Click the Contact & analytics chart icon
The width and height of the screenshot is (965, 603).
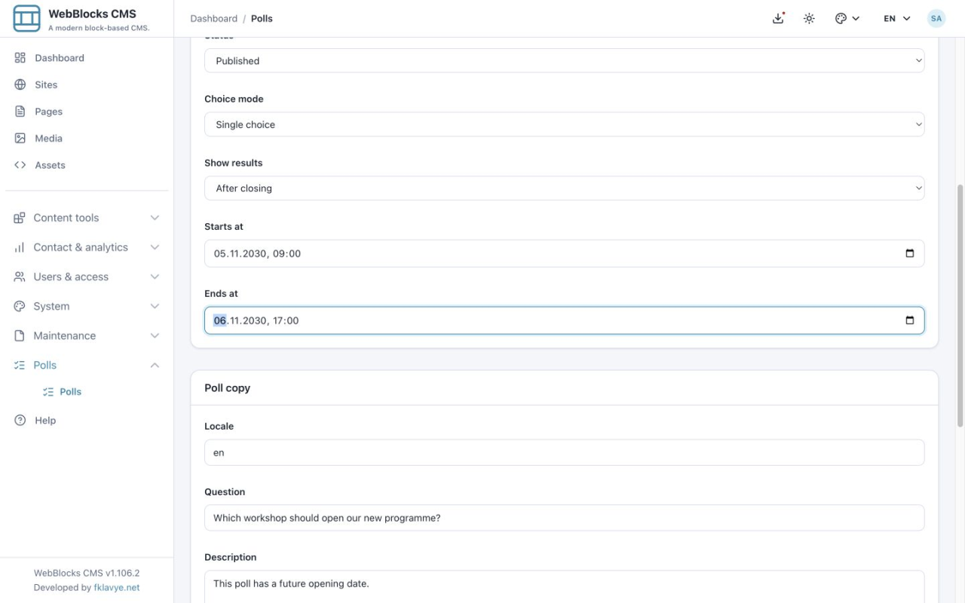(20, 247)
